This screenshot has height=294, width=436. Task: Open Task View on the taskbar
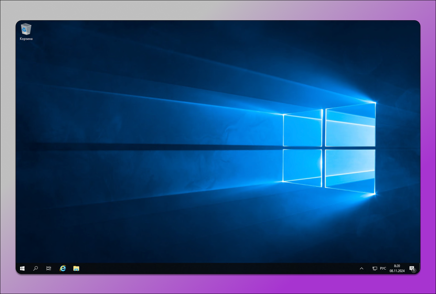click(49, 269)
